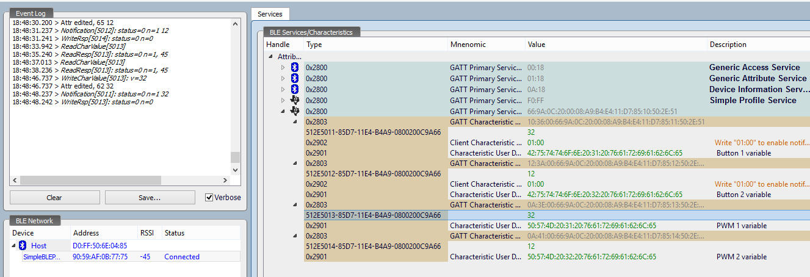Collapse the custom 66:9A:0C primary service node
Image resolution: width=810 pixels, height=277 pixels.
point(283,111)
